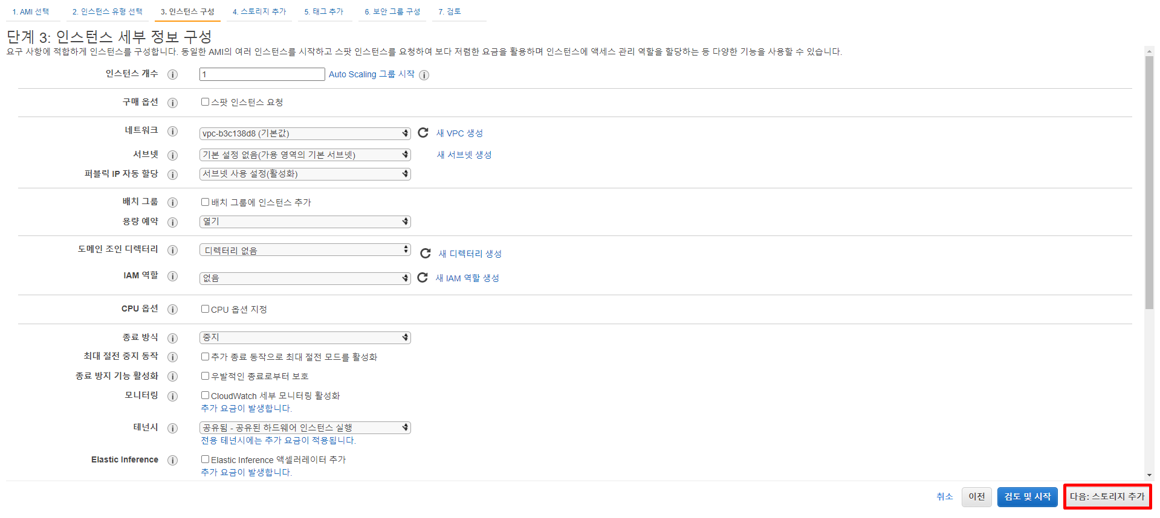Open the 테넌시 dropdown

click(305, 427)
